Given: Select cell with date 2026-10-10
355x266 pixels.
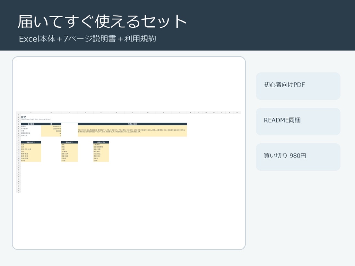Looking at the screenshot, I should (x=51, y=126).
